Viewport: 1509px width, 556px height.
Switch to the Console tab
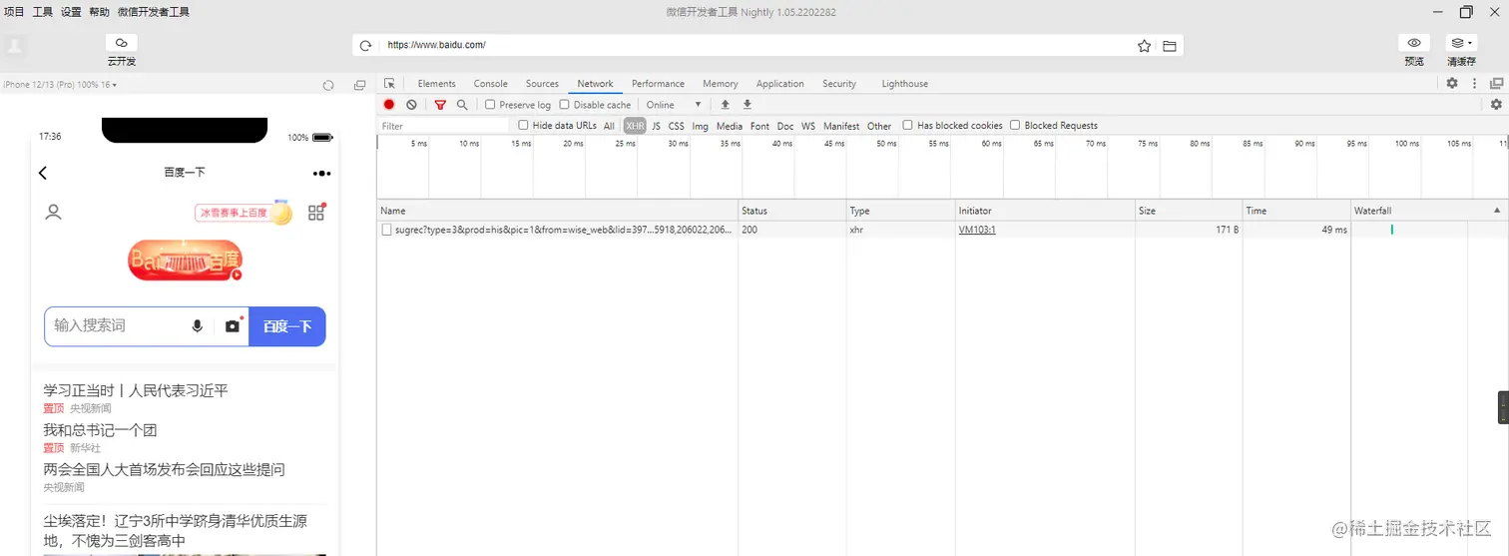(x=490, y=84)
